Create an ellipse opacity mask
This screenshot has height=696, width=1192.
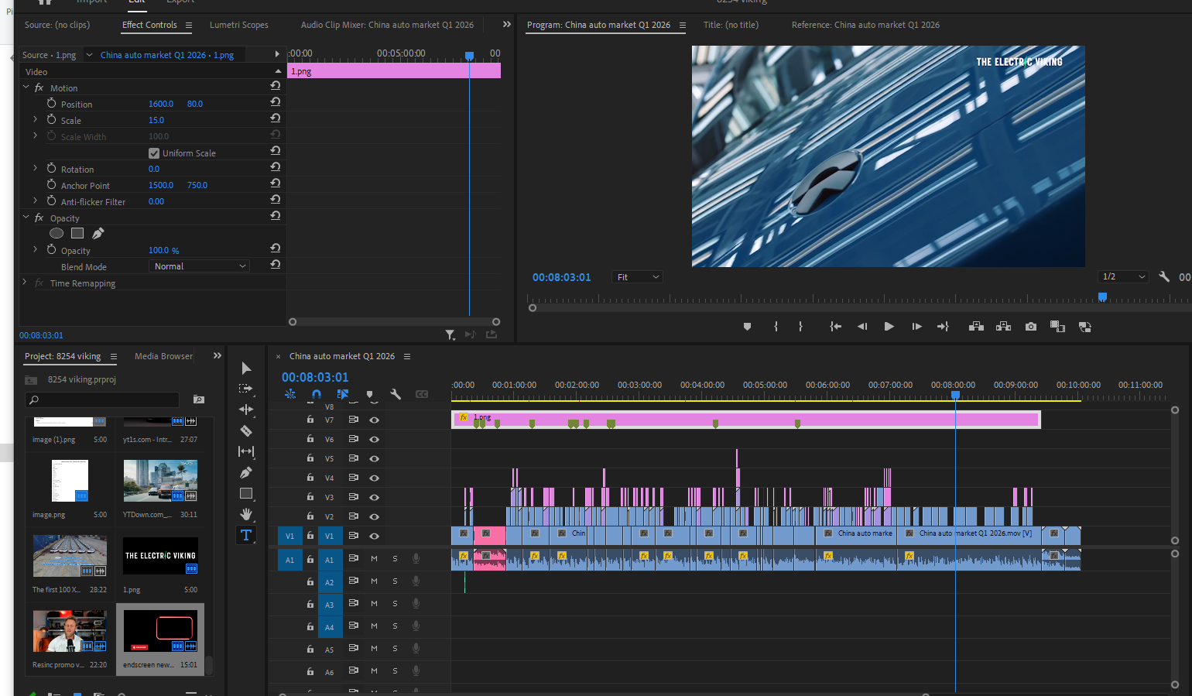point(56,233)
